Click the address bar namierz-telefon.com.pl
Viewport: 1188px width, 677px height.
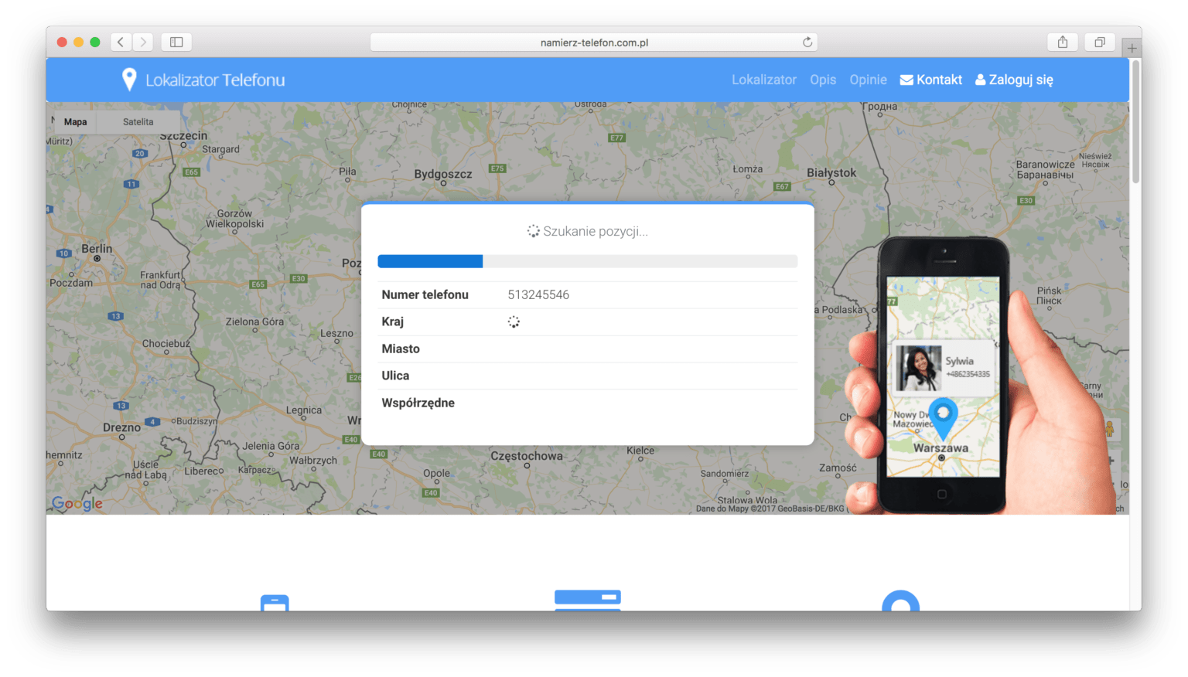(594, 42)
